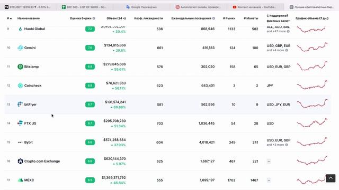Image resolution: width=339 pixels, height=190 pixels.
Task: Open MEXC exchange page link
Action: click(x=29, y=180)
